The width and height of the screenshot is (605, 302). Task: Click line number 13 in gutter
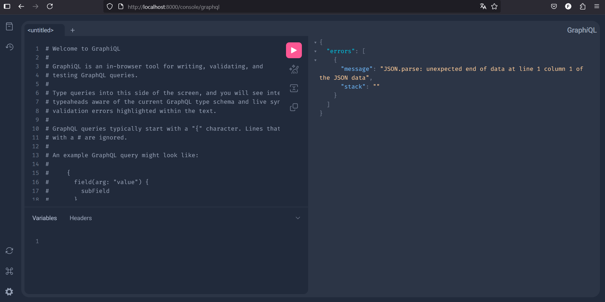(36, 155)
